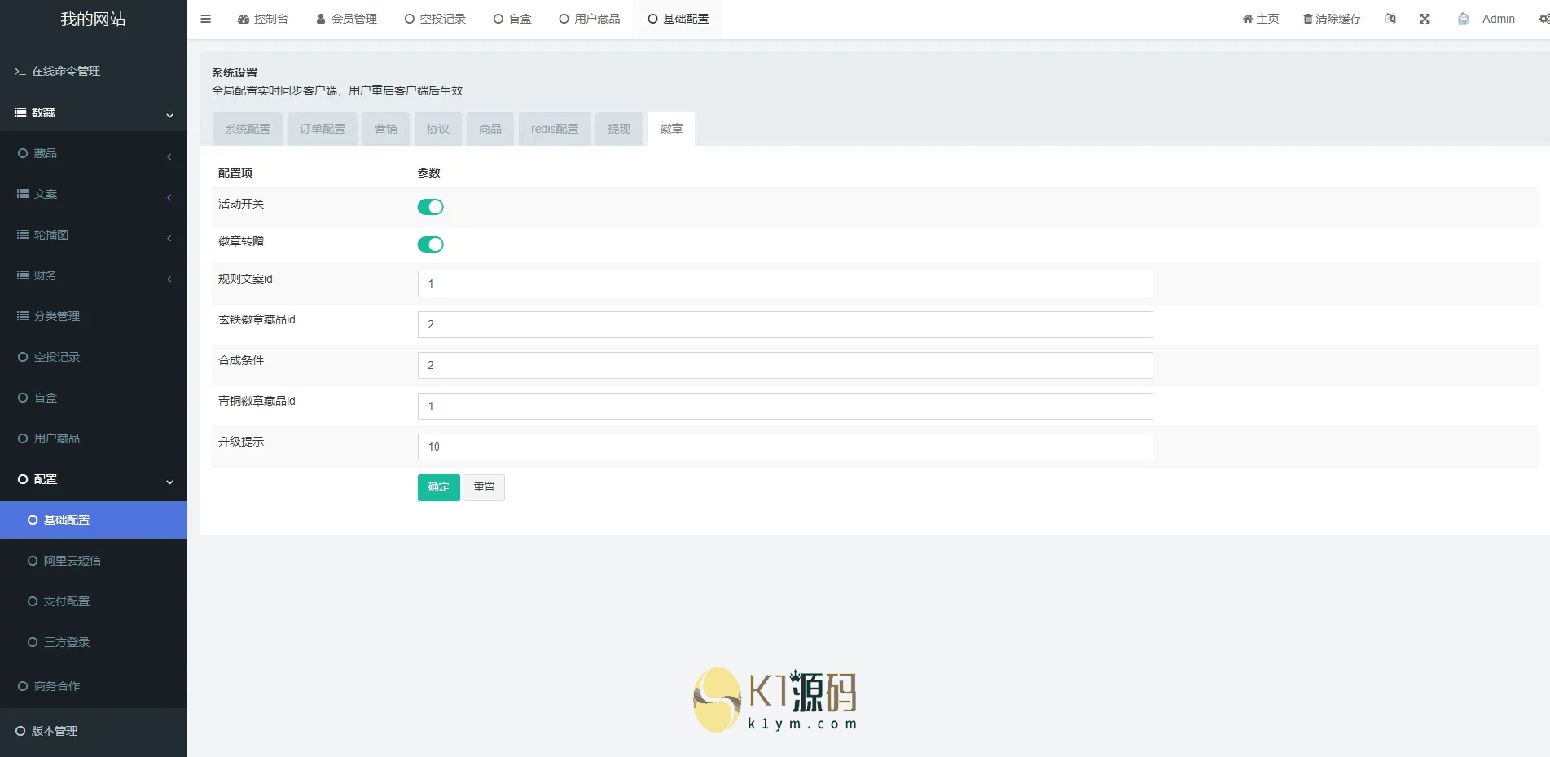This screenshot has width=1550, height=757.
Task: Click the trash icon 清除缓存
Action: (1332, 19)
